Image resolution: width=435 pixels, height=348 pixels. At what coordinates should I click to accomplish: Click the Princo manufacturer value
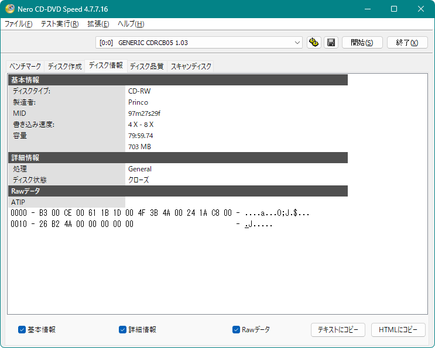point(138,102)
